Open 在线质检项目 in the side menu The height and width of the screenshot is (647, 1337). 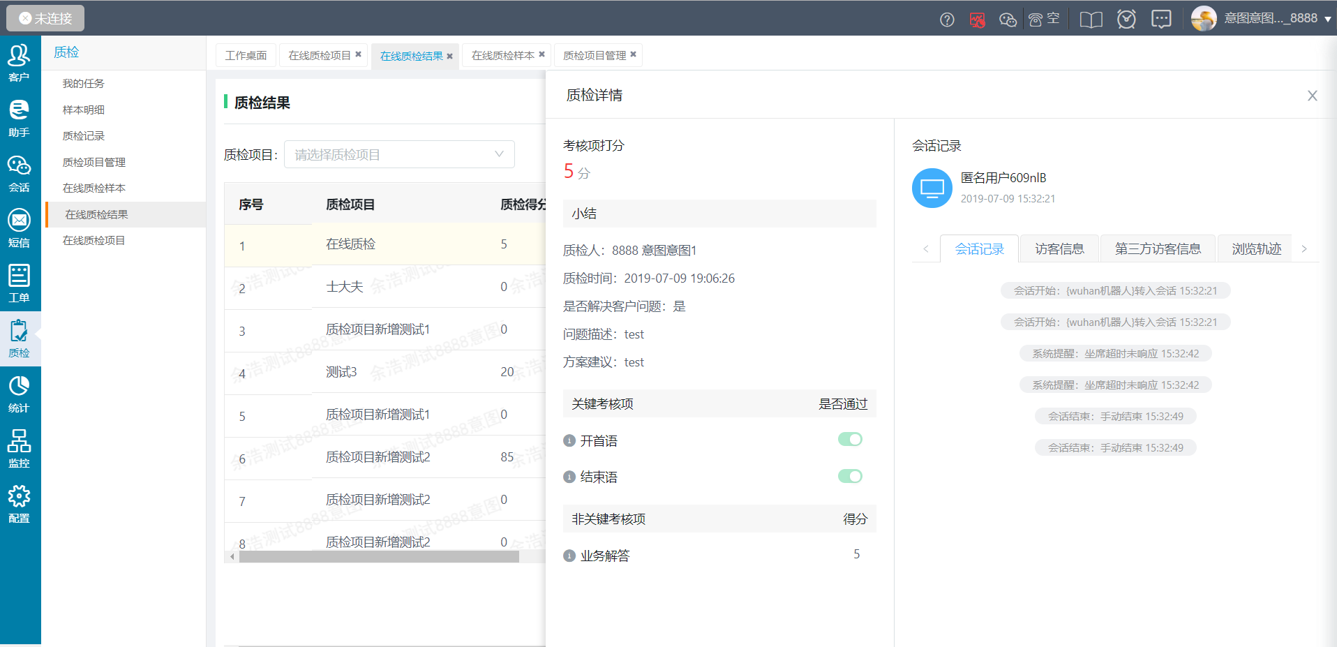click(x=94, y=241)
